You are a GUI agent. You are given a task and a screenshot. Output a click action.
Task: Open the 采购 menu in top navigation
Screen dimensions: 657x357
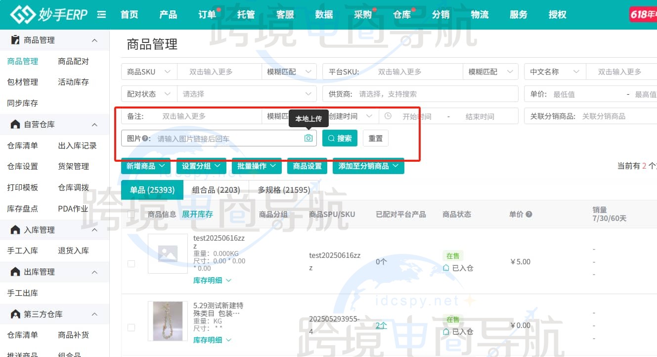click(364, 14)
